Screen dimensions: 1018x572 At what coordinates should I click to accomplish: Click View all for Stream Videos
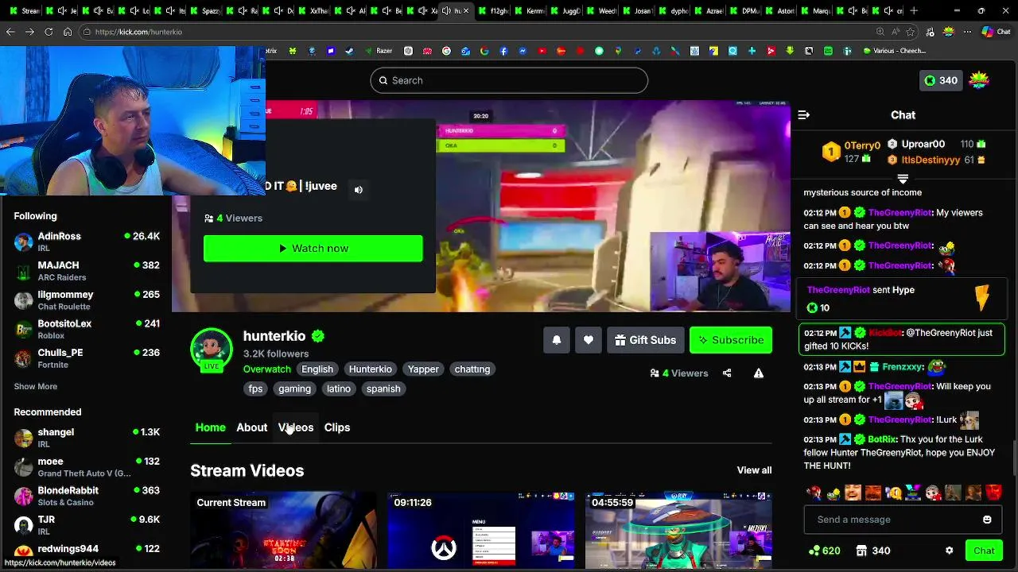(x=754, y=470)
